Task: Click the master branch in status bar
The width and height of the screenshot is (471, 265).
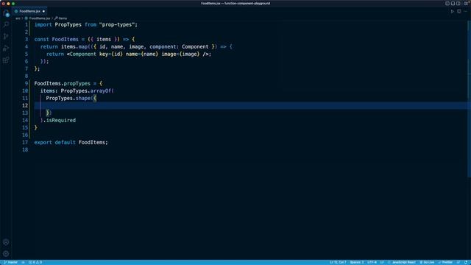Action: click(x=11, y=262)
